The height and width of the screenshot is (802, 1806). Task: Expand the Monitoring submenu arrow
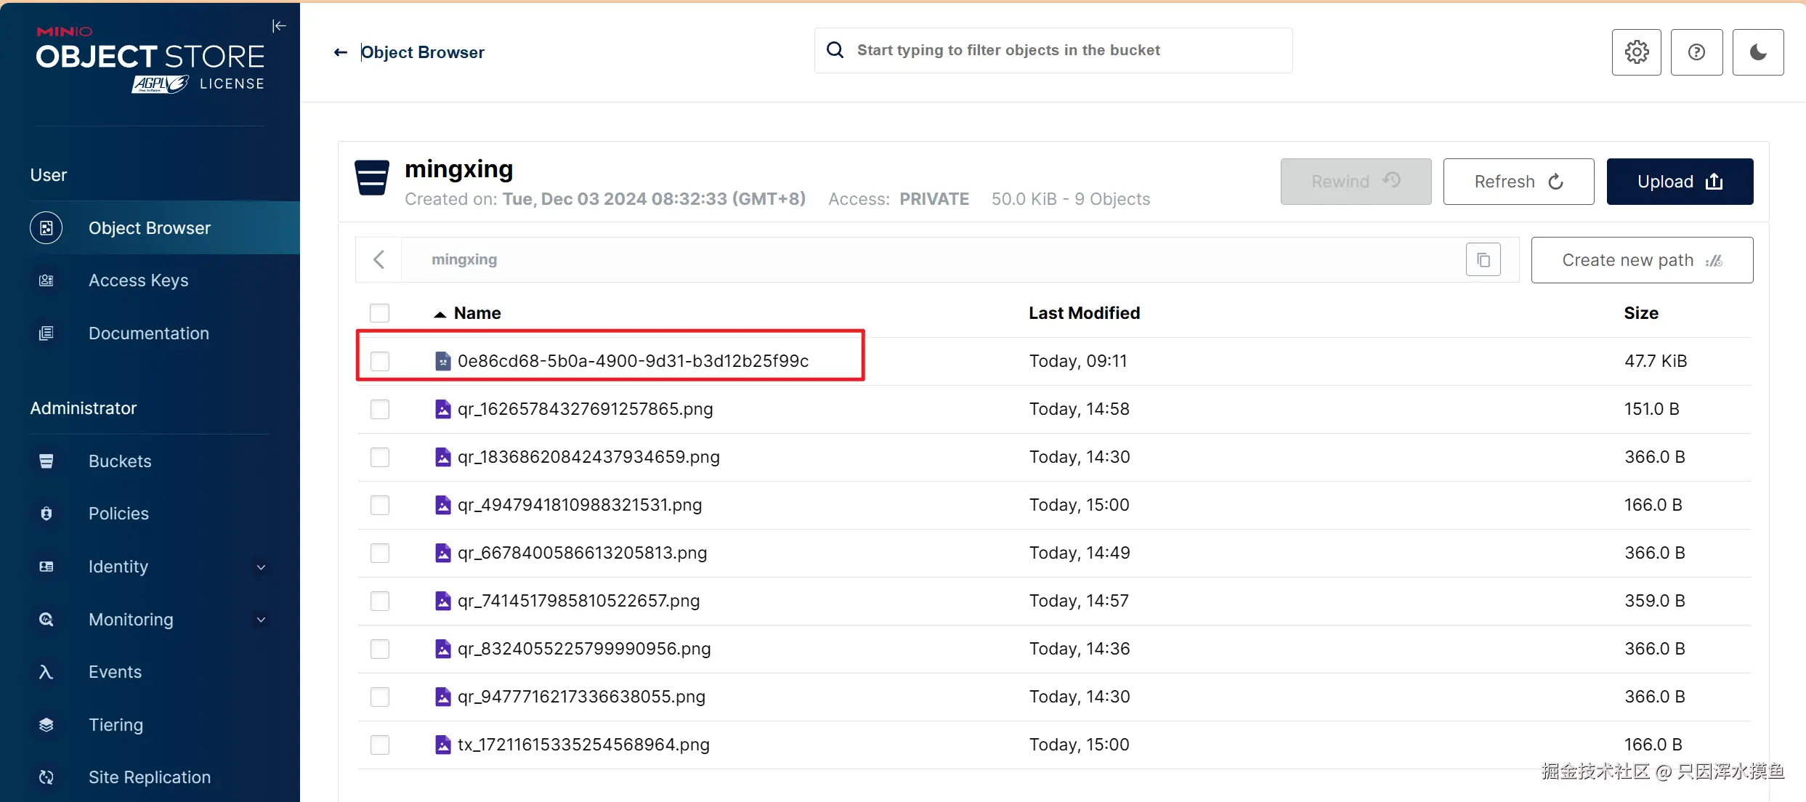[x=261, y=620]
